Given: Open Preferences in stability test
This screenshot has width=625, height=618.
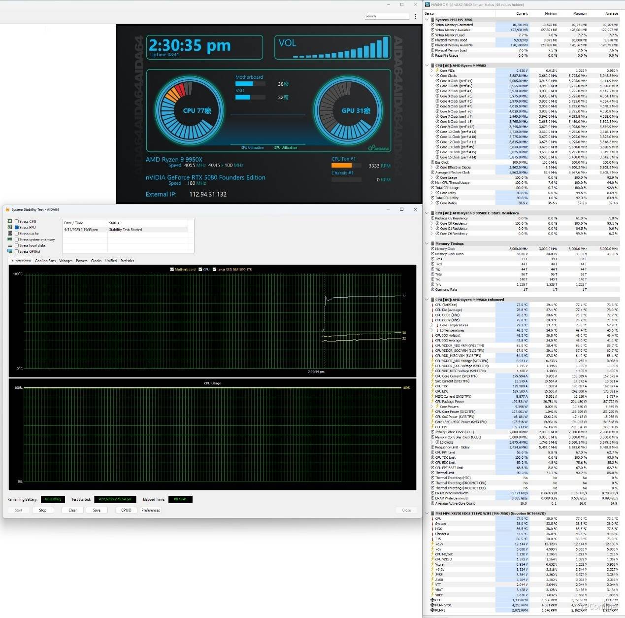Looking at the screenshot, I should point(150,510).
